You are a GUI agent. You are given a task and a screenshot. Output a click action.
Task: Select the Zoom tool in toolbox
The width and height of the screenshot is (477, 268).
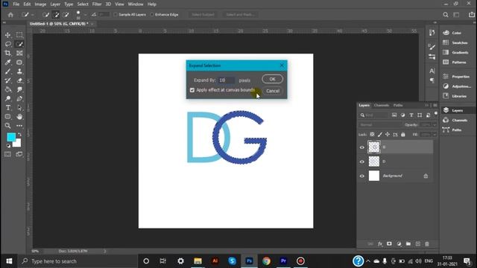coord(8,126)
